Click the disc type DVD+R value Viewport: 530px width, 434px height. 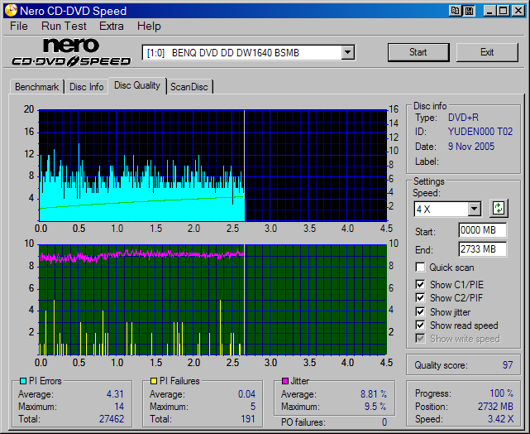463,118
